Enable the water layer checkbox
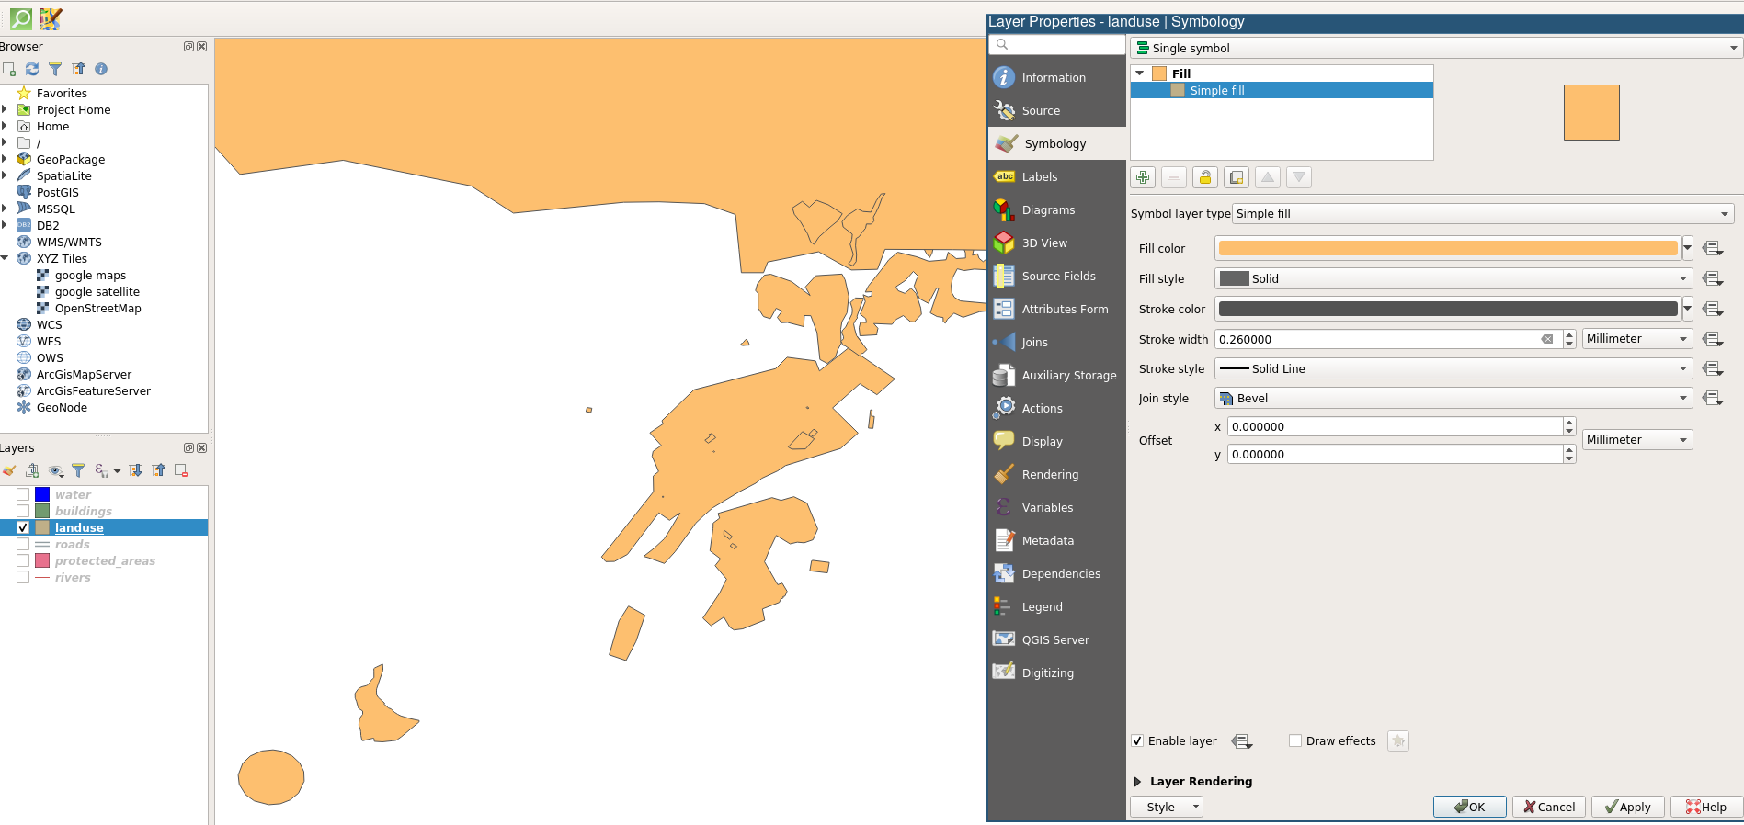This screenshot has height=825, width=1744. point(23,494)
